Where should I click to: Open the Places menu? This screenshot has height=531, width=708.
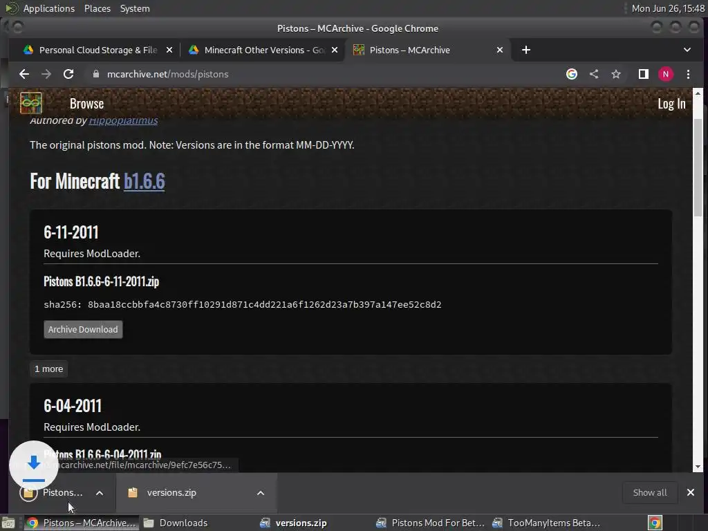[x=97, y=8]
